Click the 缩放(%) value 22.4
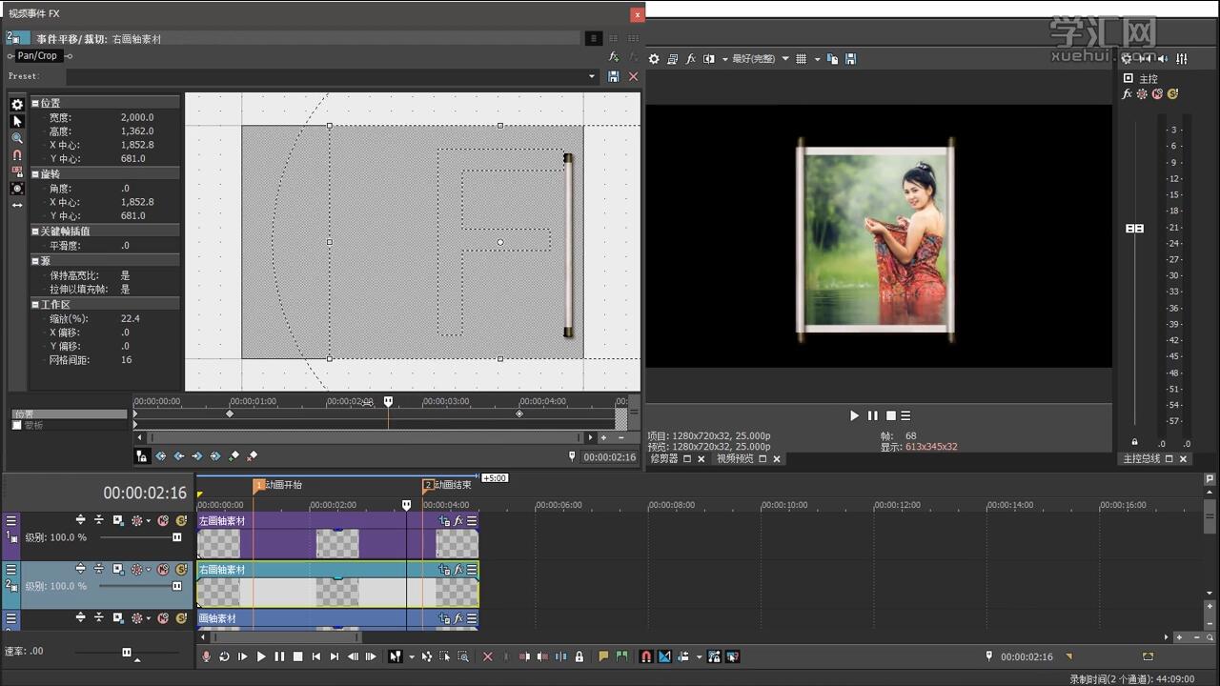This screenshot has height=686, width=1220. [x=131, y=318]
